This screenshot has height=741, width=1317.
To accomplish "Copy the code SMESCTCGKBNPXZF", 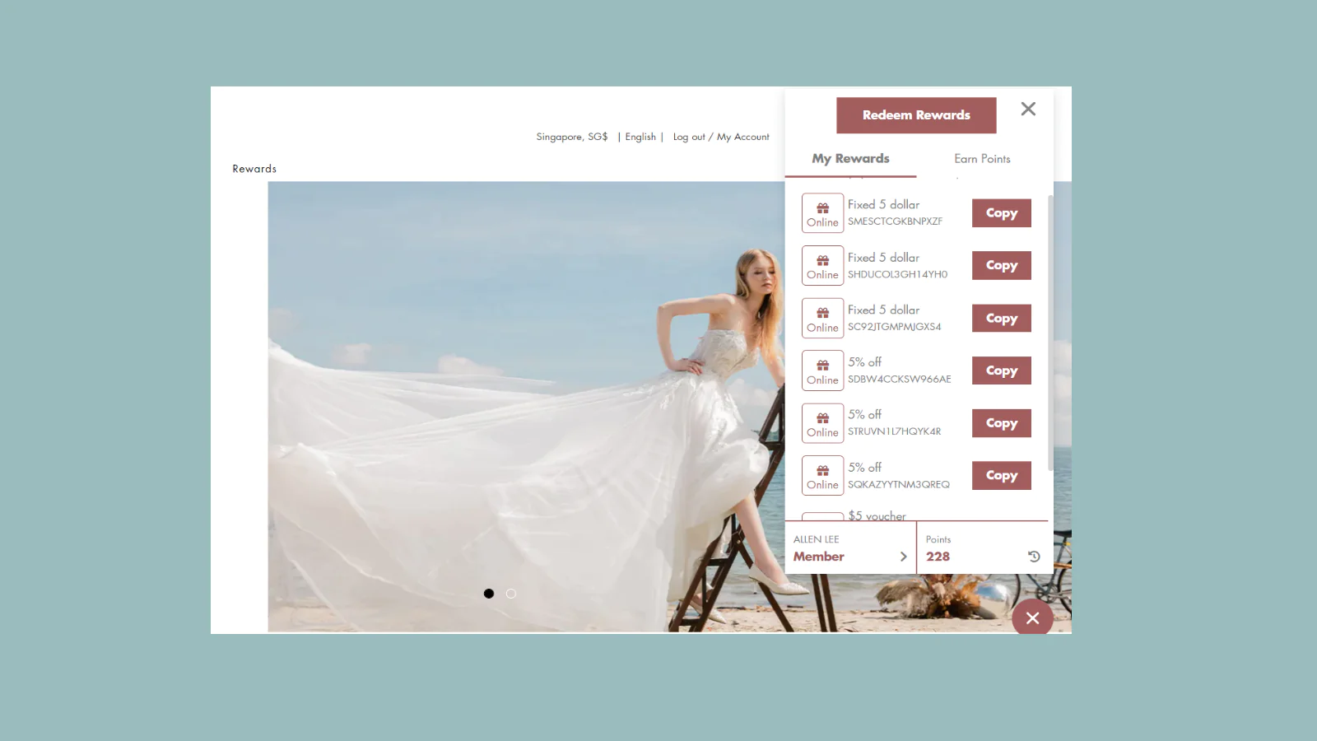I will click(1001, 213).
